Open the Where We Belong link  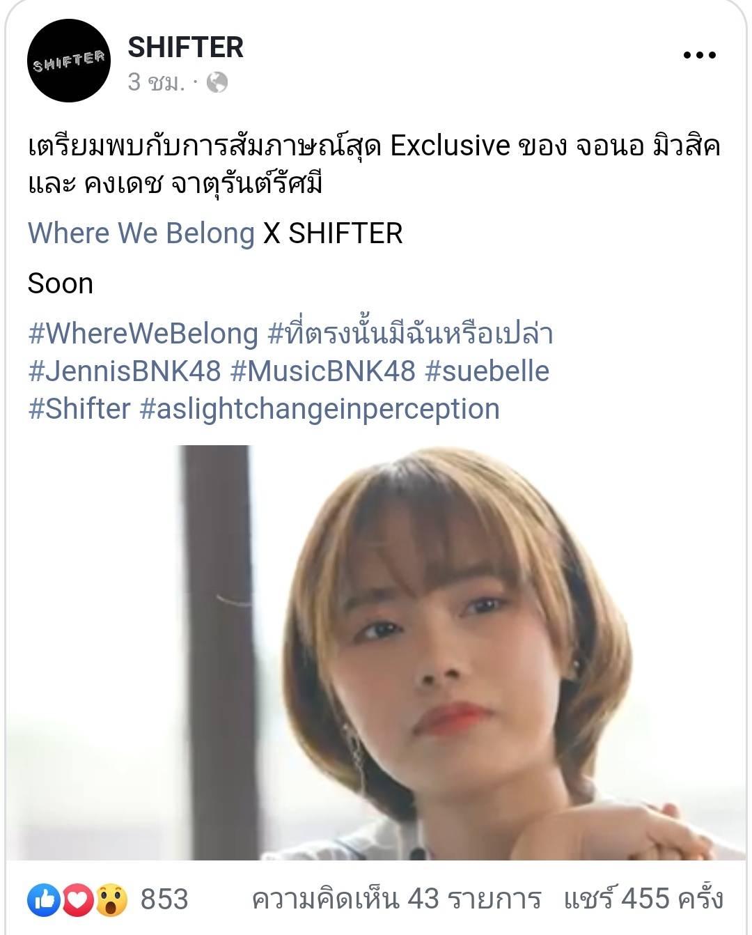click(x=141, y=233)
